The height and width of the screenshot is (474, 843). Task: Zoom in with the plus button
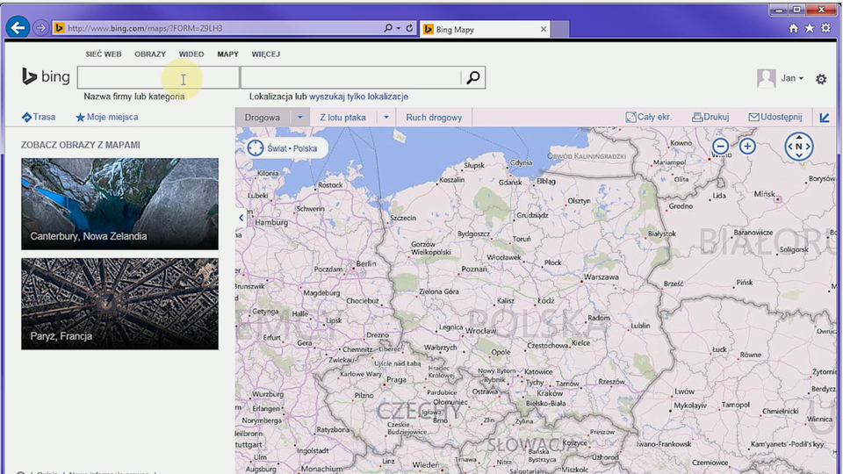coord(747,146)
